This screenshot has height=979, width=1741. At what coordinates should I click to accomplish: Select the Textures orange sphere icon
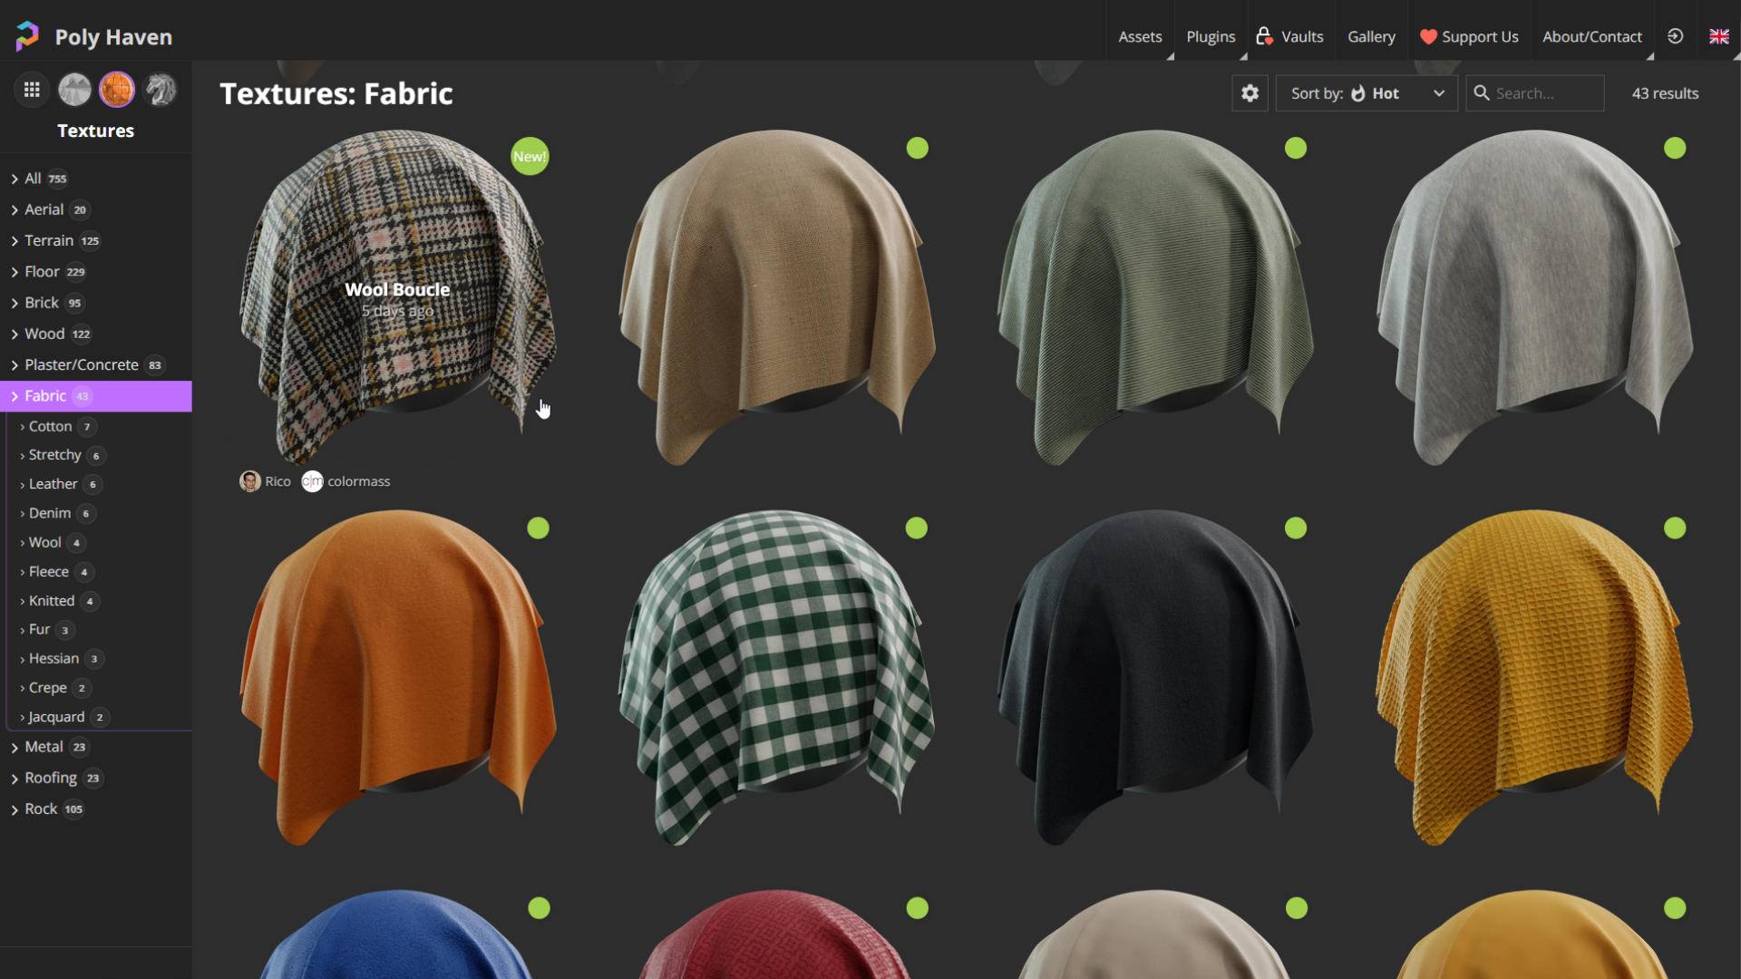tap(117, 90)
